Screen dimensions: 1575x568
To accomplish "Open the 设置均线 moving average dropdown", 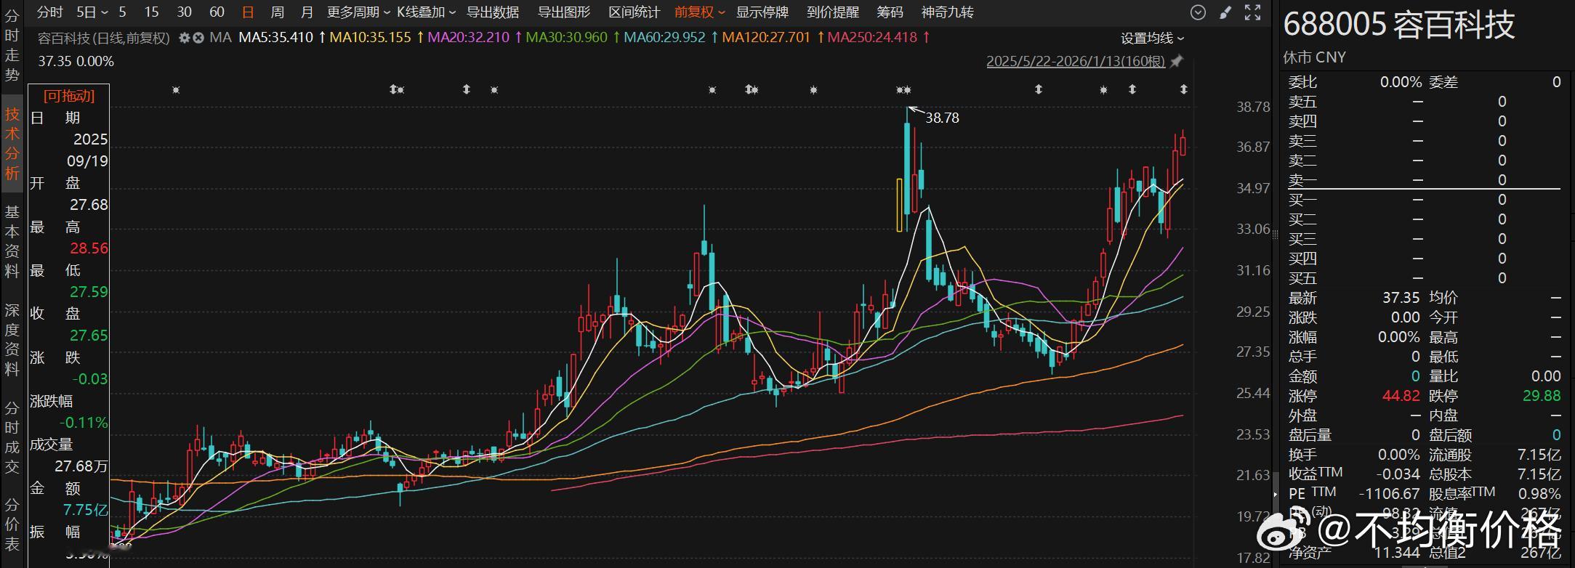I will point(1152,38).
